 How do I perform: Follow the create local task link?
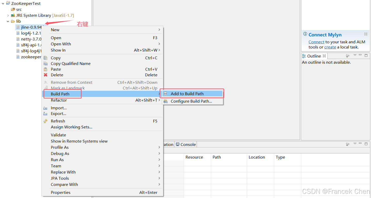(x=330, y=47)
